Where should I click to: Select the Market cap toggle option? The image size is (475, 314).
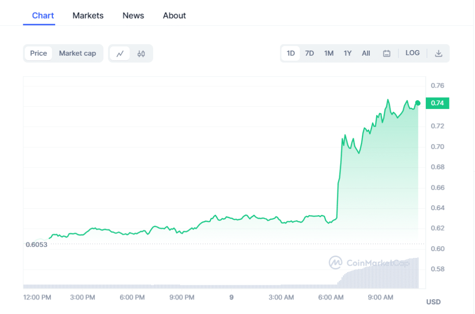(x=77, y=53)
